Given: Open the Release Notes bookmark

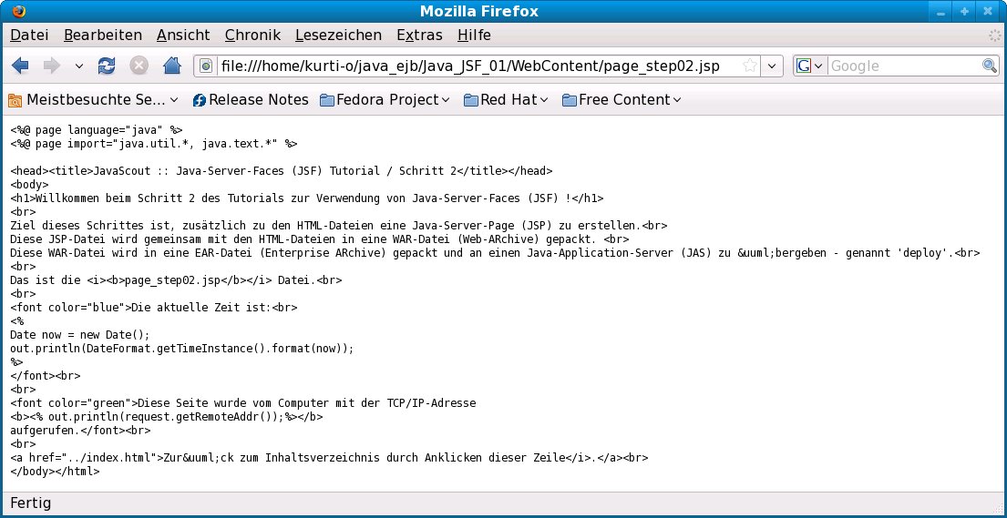Looking at the screenshot, I should click(250, 100).
